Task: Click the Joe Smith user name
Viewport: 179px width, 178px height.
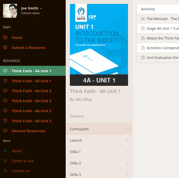Action: [x=30, y=8]
